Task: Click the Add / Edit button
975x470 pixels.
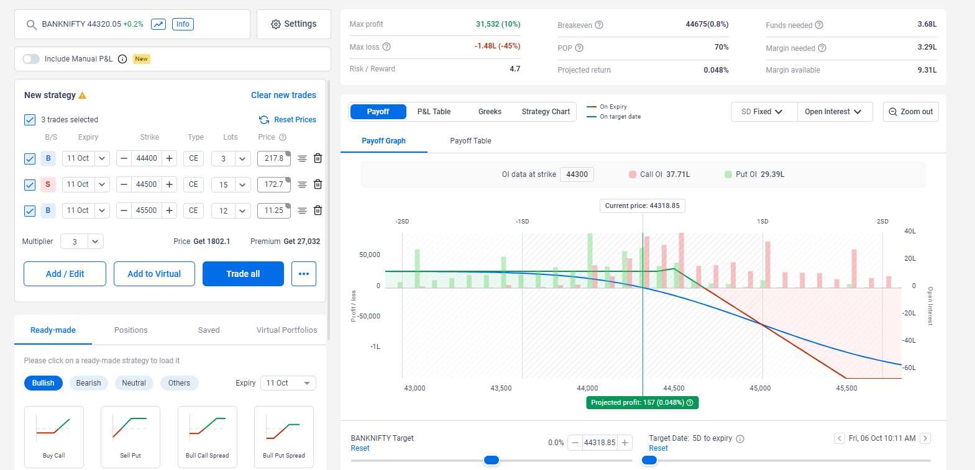Action: [65, 274]
